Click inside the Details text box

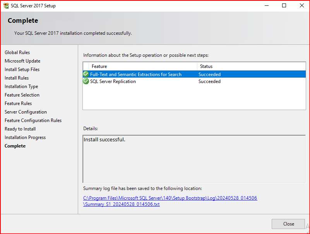click(194, 159)
